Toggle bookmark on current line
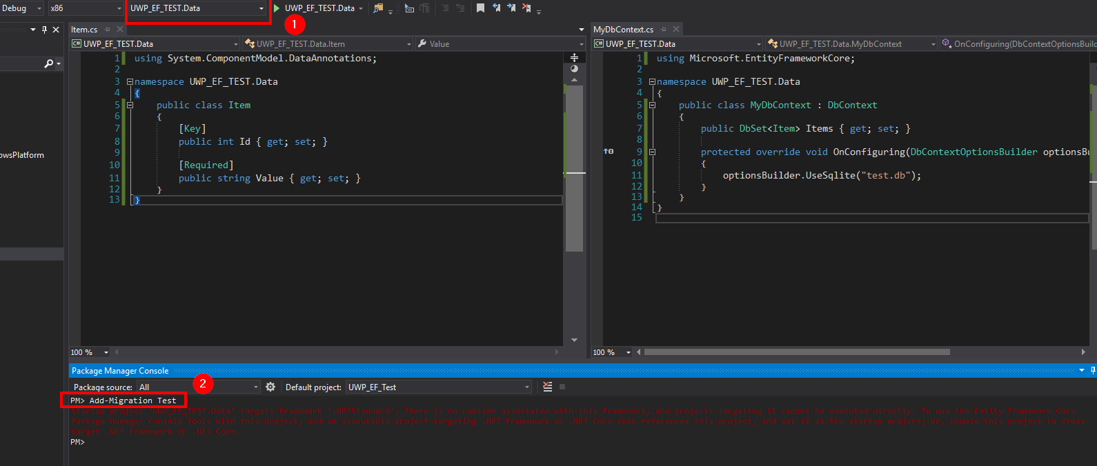The height and width of the screenshot is (466, 1097). pos(481,8)
